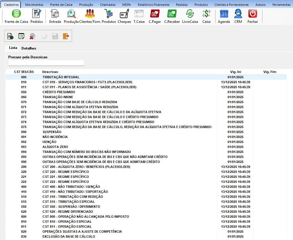Open the Clientes/Forn. toolbar icon

click(x=90, y=14)
